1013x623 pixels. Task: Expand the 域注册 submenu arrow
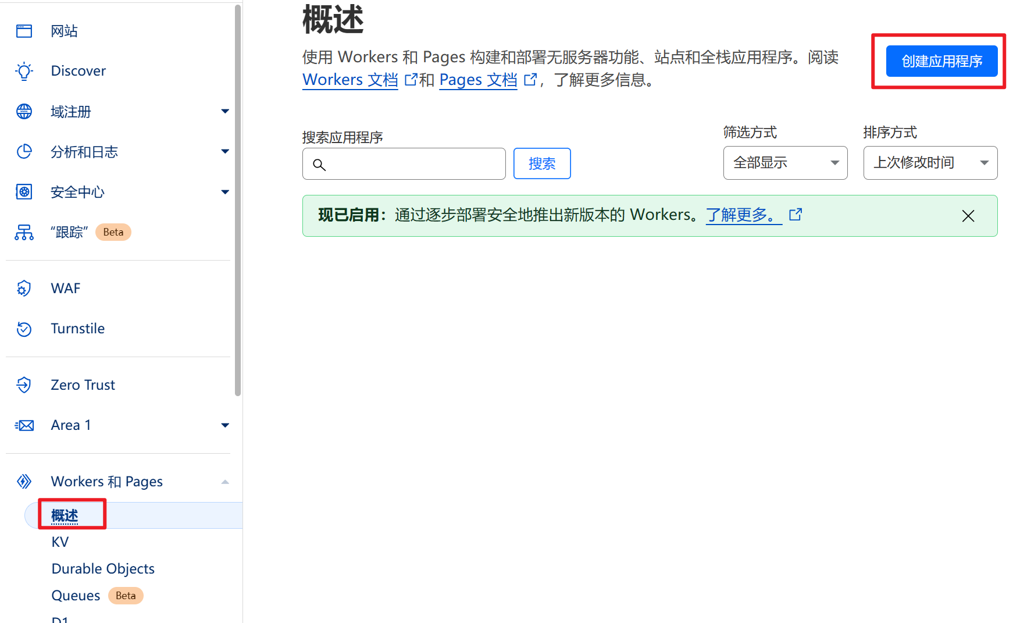(225, 111)
